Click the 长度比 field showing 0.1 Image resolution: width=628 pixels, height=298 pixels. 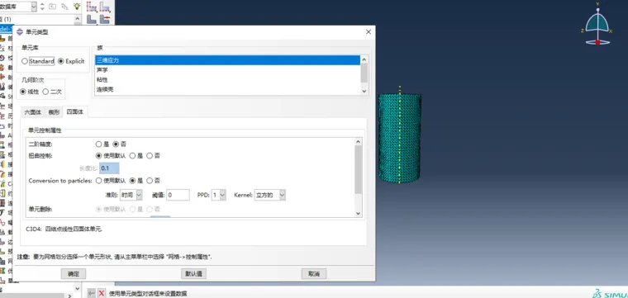[109, 168]
